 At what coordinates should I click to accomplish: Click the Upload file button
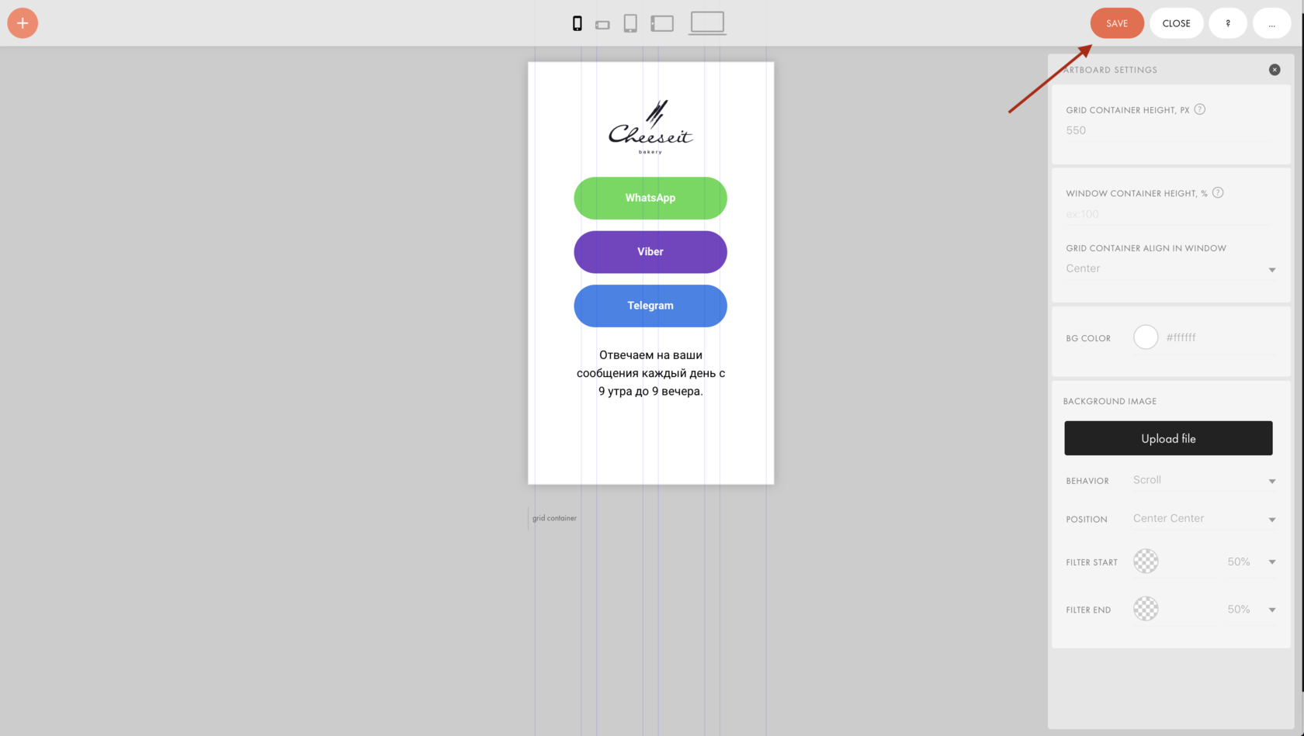pos(1168,438)
